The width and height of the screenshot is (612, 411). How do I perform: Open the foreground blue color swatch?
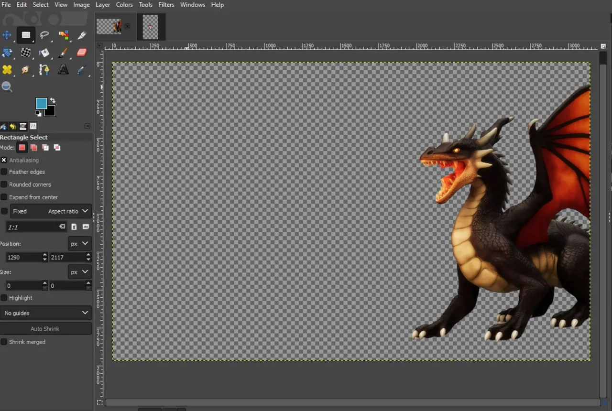point(41,103)
